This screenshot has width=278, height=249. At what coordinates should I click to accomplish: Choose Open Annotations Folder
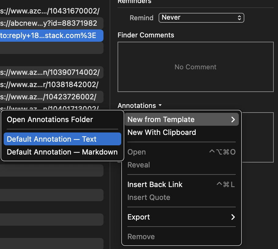(x=50, y=120)
